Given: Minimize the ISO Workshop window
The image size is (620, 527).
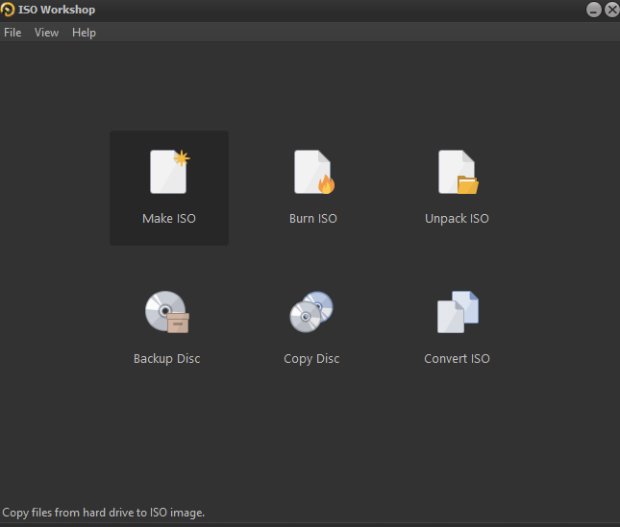Looking at the screenshot, I should [594, 10].
